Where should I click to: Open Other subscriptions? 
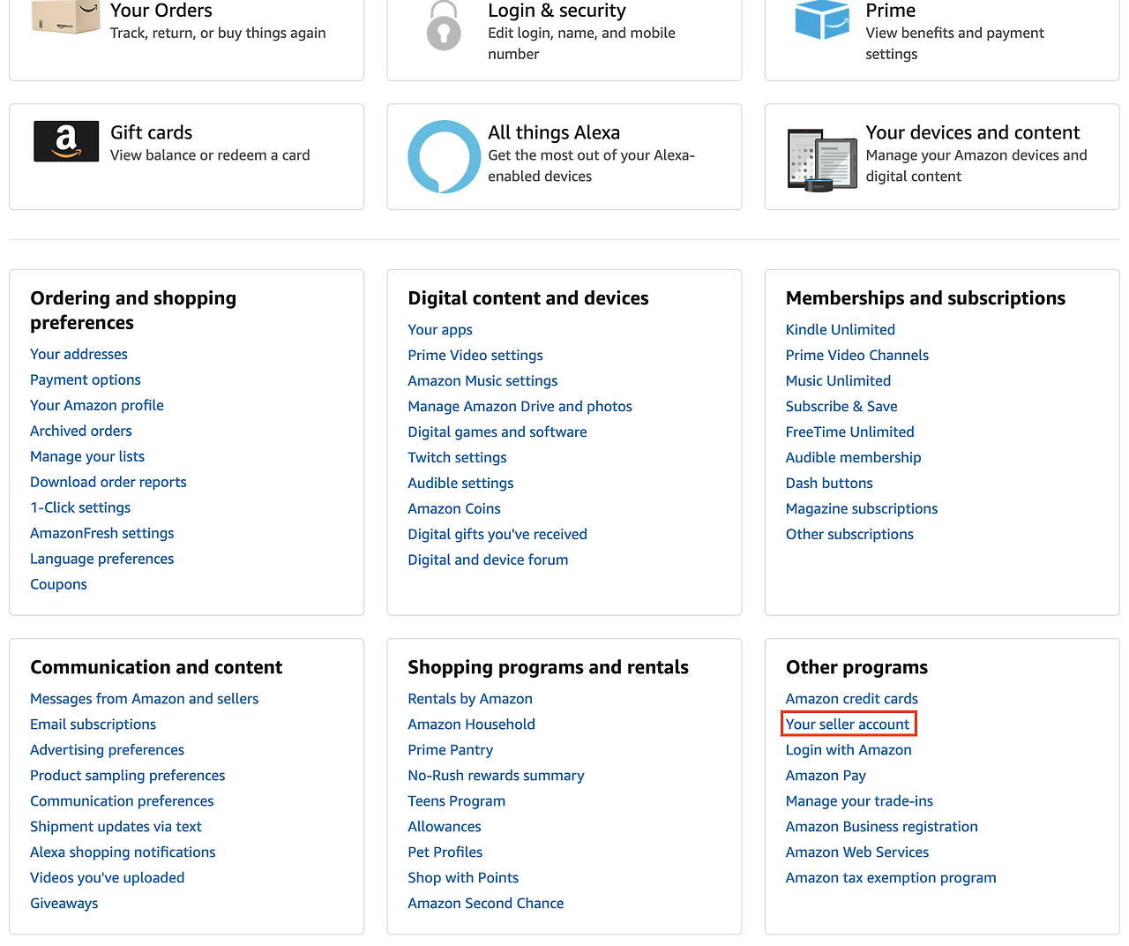pyautogui.click(x=849, y=534)
